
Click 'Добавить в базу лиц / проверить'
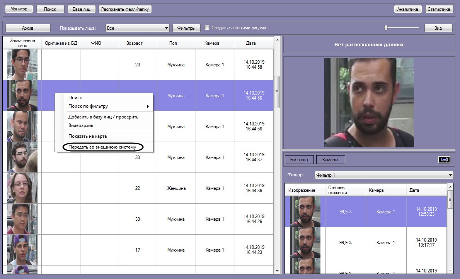click(103, 117)
